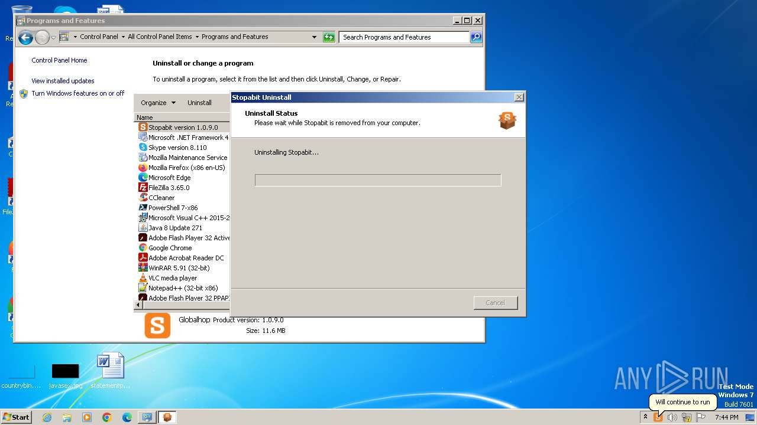Viewport: 757px width, 425px height.
Task: Click the Stopabit orange tray icon
Action: 658,417
